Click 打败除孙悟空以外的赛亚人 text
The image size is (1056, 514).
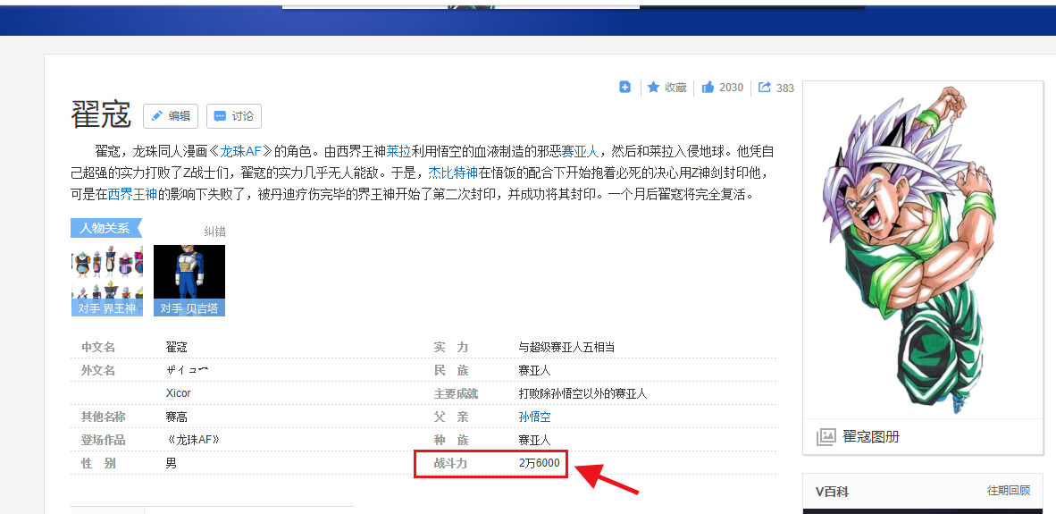pyautogui.click(x=582, y=393)
